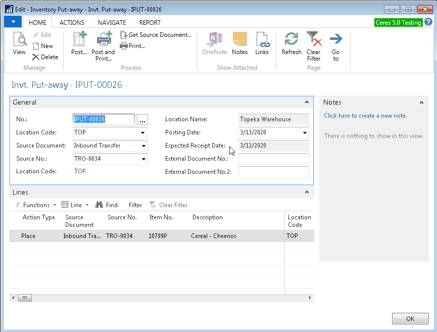437x332 pixels.
Task: Open the help question mark icon
Action: (428, 22)
